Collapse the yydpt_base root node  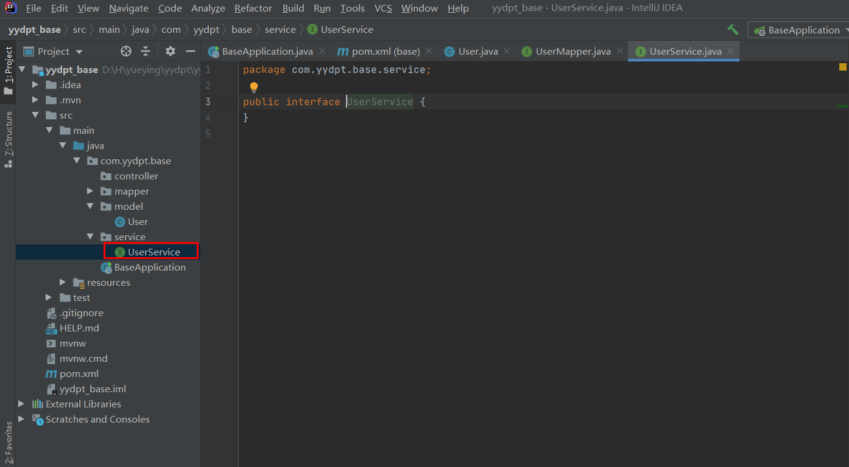pyautogui.click(x=23, y=69)
